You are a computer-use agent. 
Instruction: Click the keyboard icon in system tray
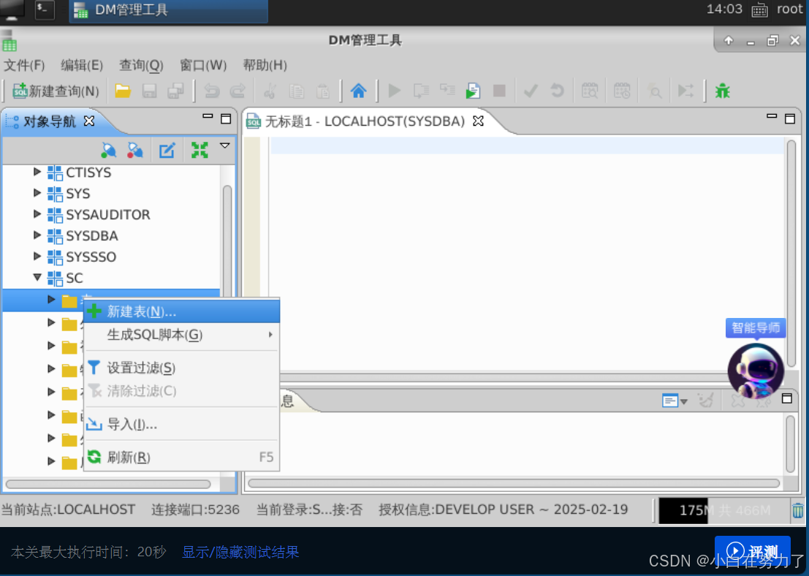[759, 10]
